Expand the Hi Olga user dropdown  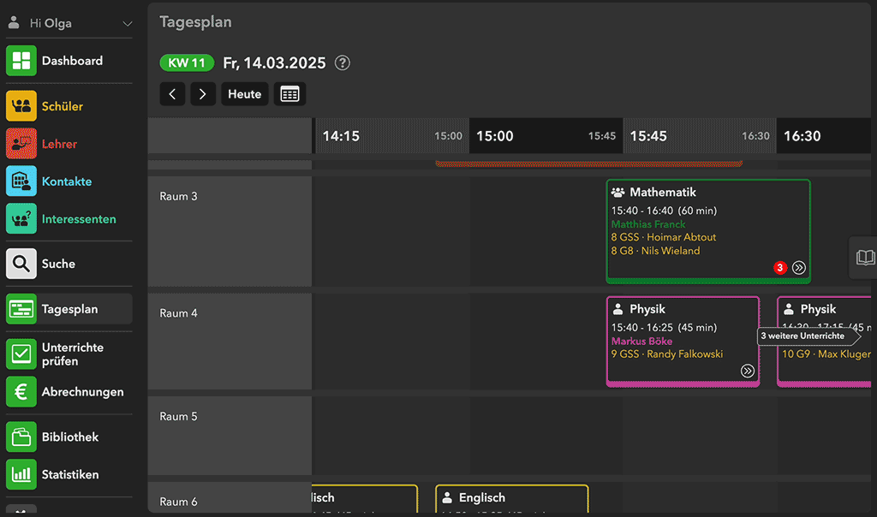[x=128, y=24]
